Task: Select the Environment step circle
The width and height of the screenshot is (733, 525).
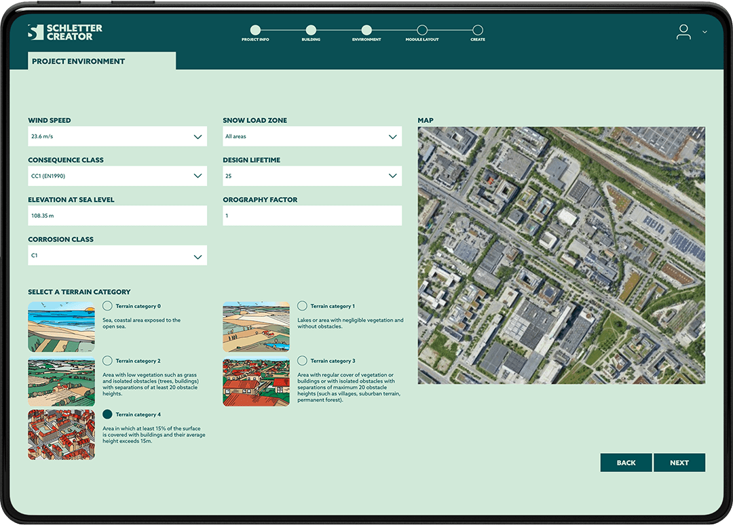Action: (366, 30)
